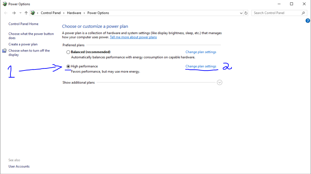Go up one level with the up arrow
This screenshot has width=311, height=174.
click(x=26, y=13)
